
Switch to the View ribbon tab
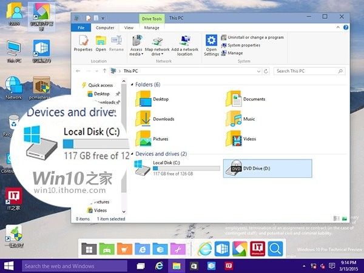pyautogui.click(x=129, y=27)
